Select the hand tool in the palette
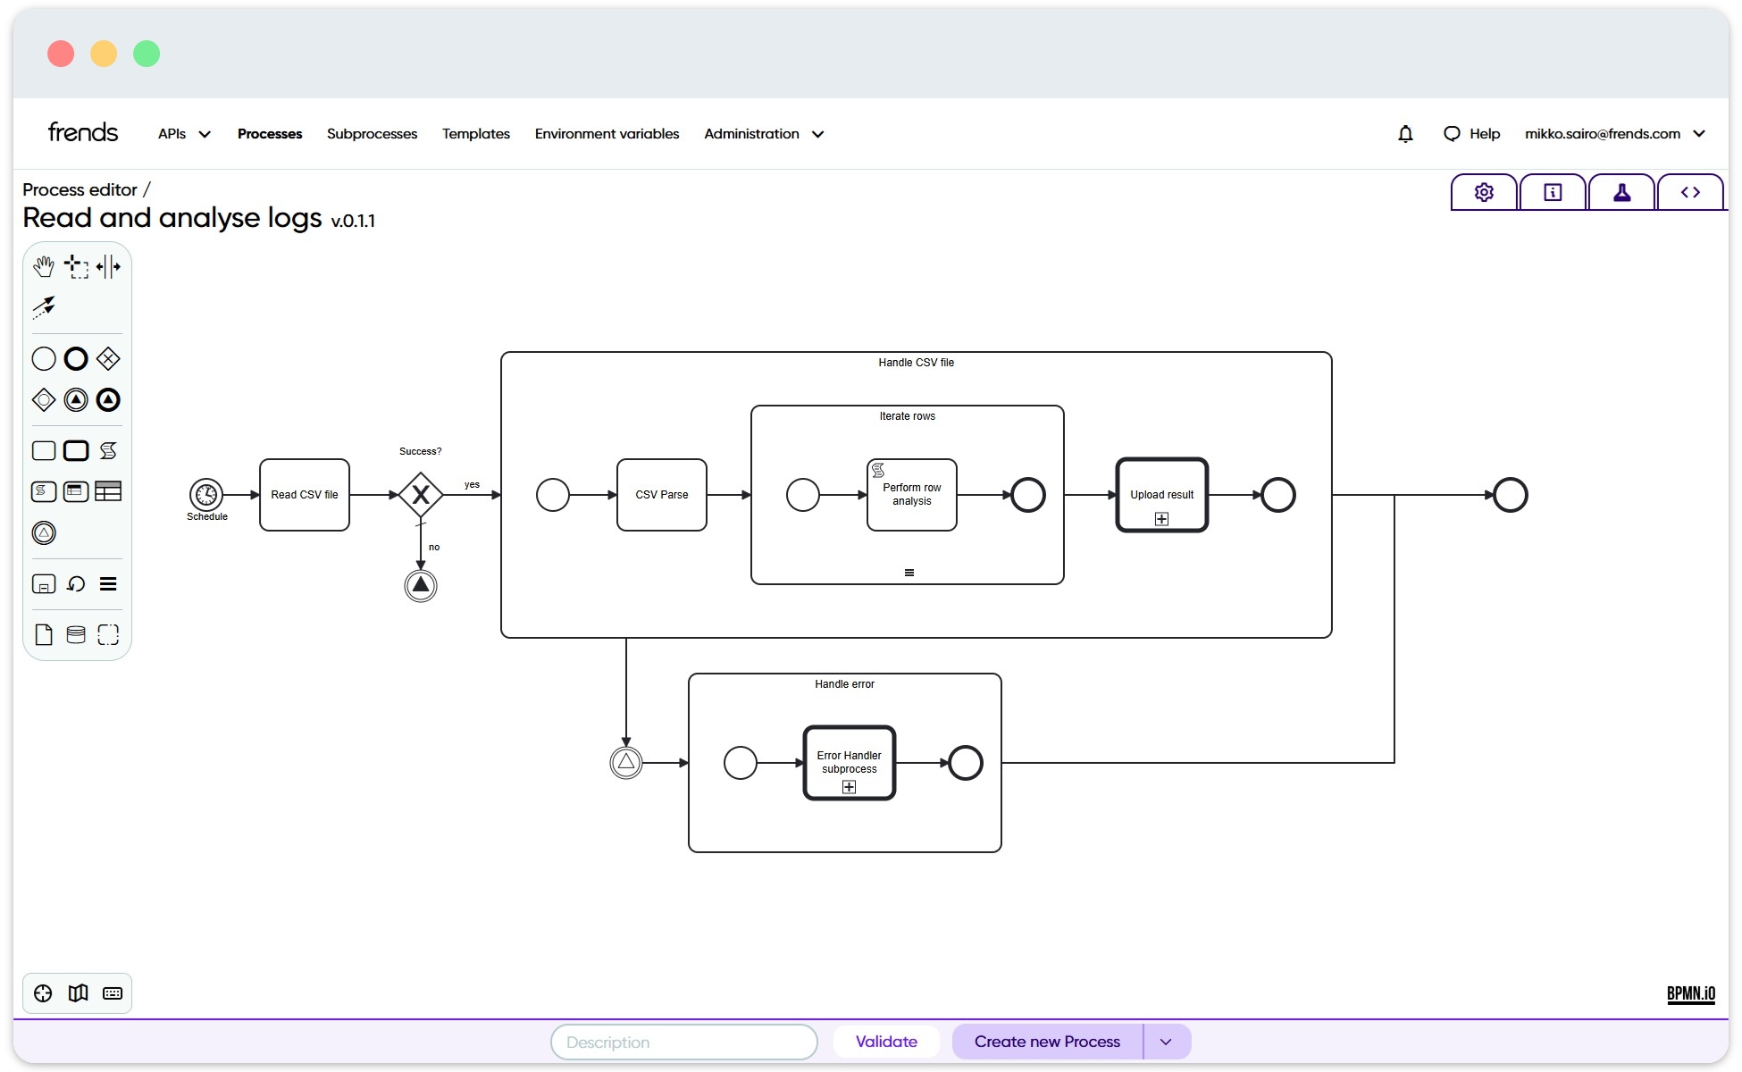The height and width of the screenshot is (1072, 1742). (43, 265)
